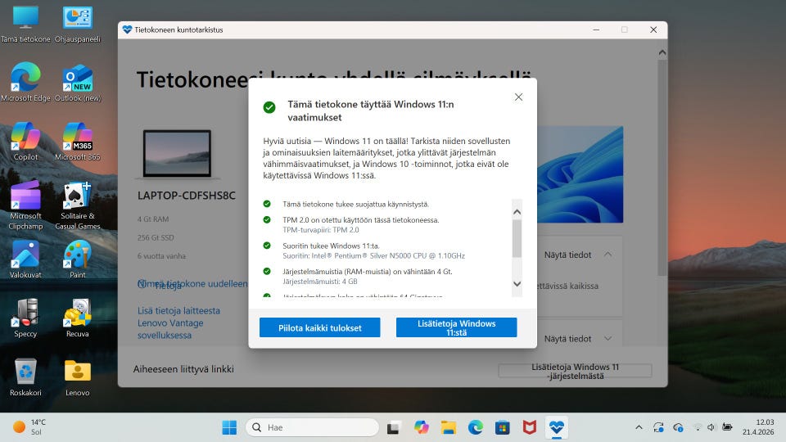The height and width of the screenshot is (442, 786).
Task: Minimize the Tietokoneen kuntotarkistus window
Action: point(596,29)
